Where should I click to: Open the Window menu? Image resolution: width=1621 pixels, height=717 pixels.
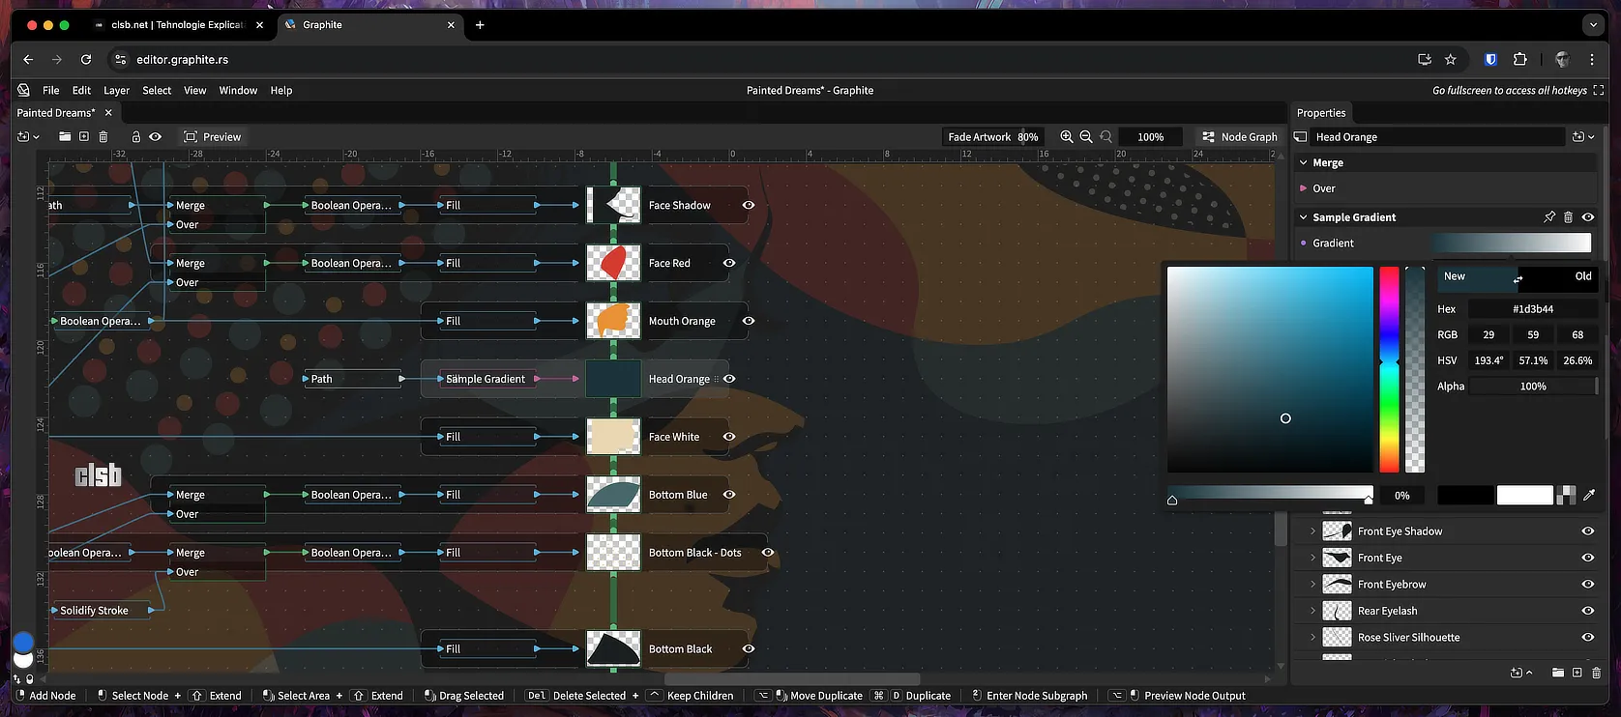[x=238, y=91]
